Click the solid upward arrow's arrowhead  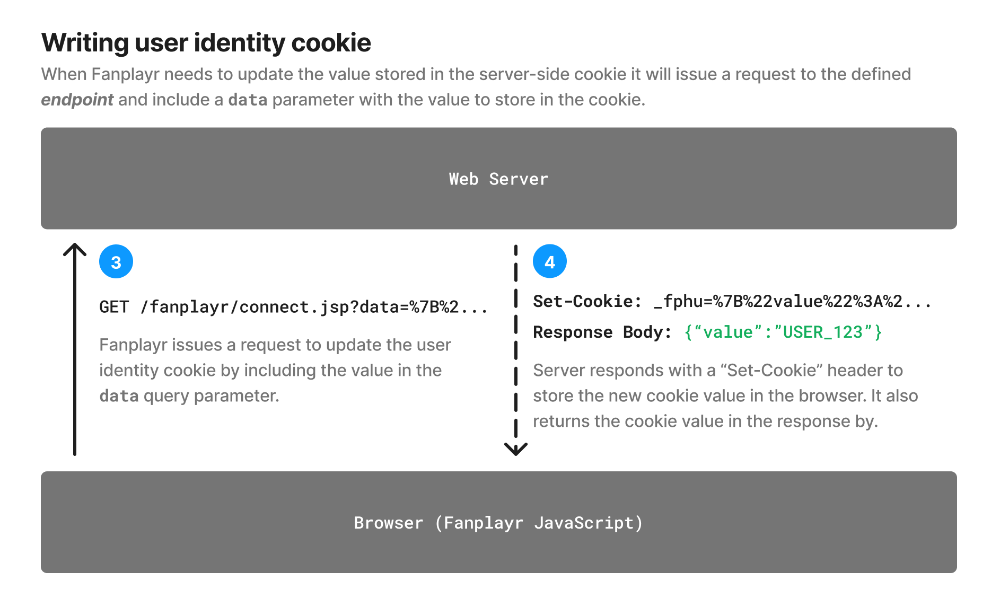click(x=75, y=249)
